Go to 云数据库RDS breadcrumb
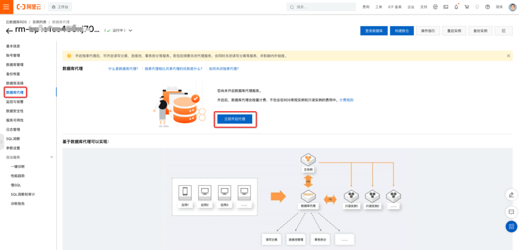Viewport: 519px width, 250px height. pos(16,22)
